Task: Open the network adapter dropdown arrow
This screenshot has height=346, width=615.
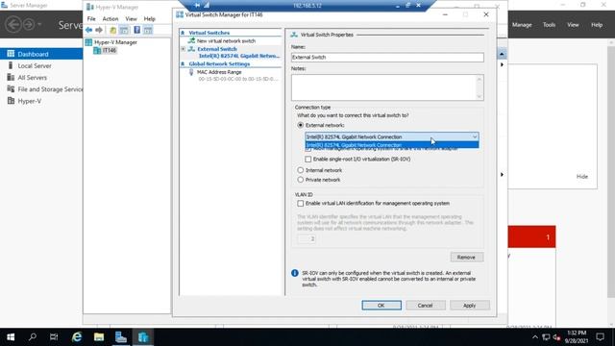Action: (475, 136)
